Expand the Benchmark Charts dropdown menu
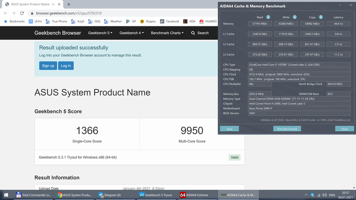This screenshot has width=356, height=200. 167,33
